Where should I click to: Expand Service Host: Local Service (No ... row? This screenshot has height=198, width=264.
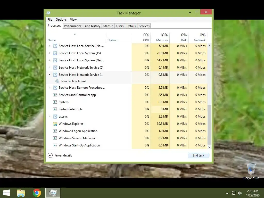(x=49, y=46)
